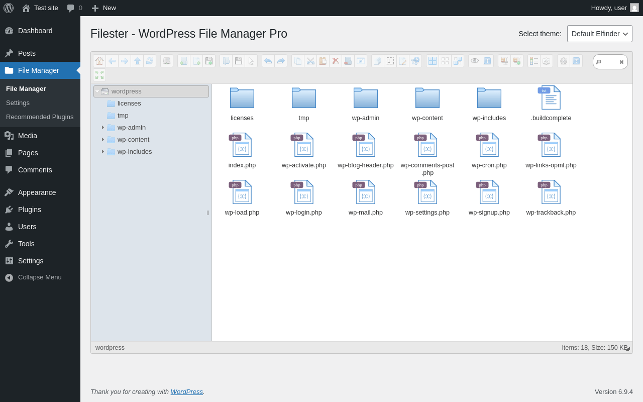Toggle the Preview eye icon
Screen dimensions: 643x402
475,61
